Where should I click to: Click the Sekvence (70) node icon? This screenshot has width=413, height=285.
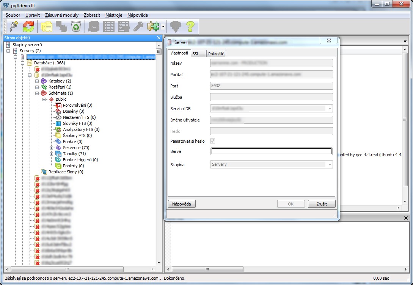click(x=58, y=148)
